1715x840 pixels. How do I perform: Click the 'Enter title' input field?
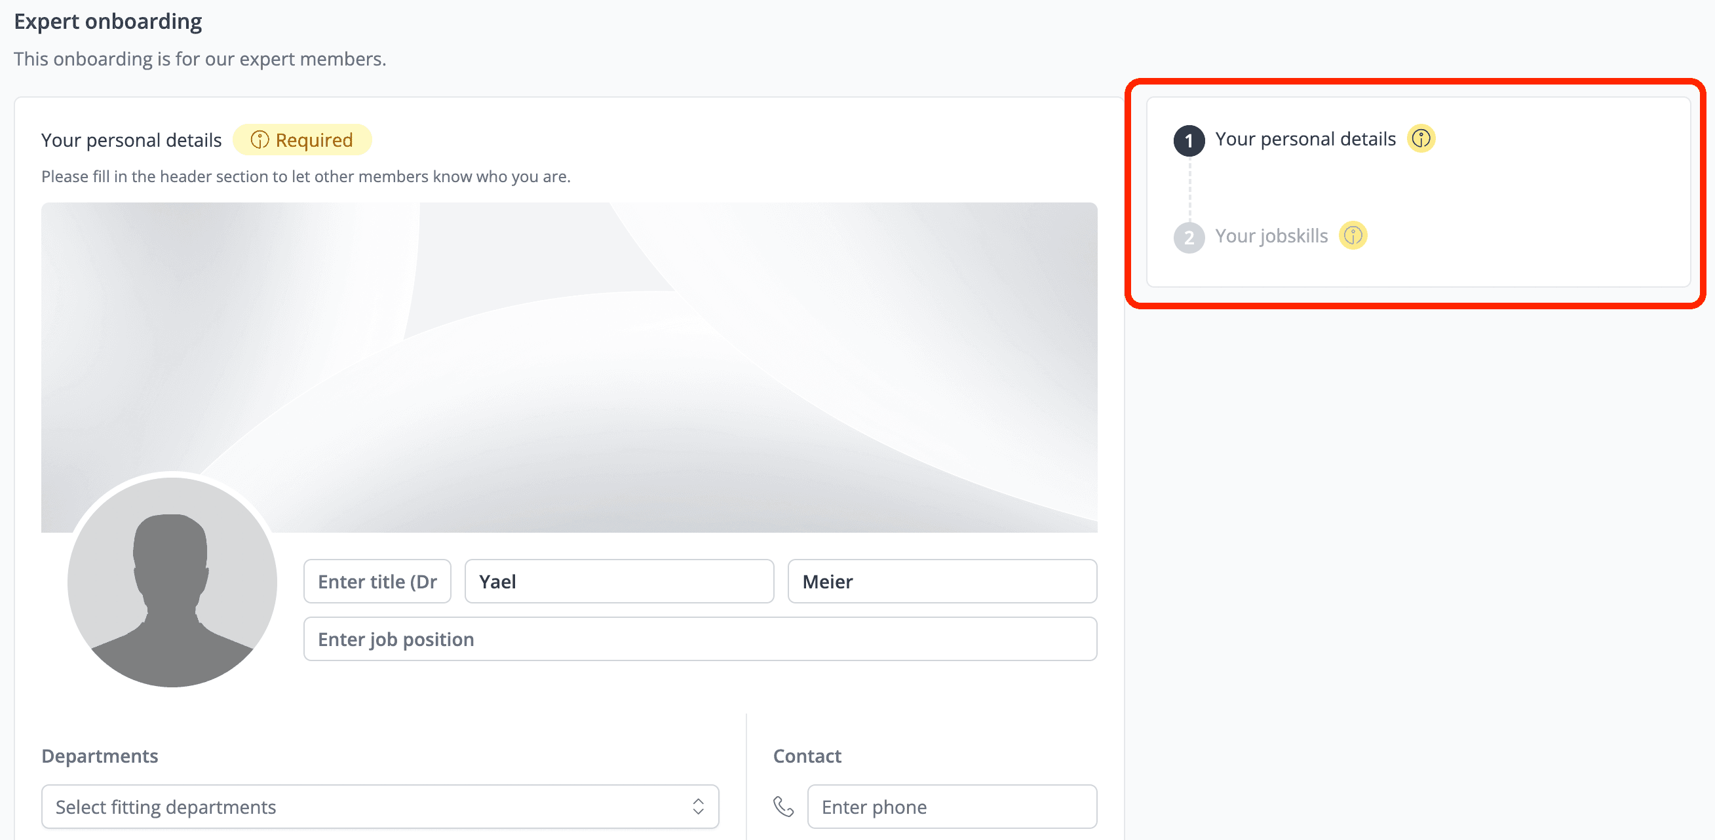[377, 581]
